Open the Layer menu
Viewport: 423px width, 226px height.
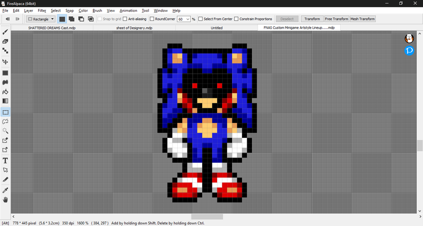tap(28, 10)
